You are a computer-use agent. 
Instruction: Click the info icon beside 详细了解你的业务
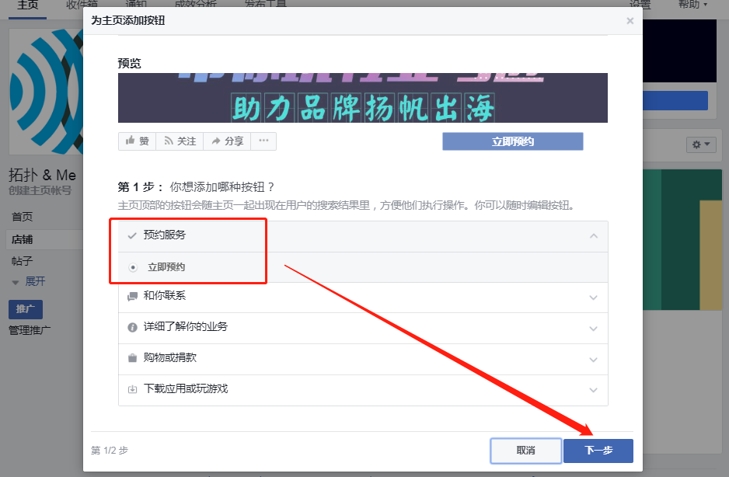pos(132,327)
